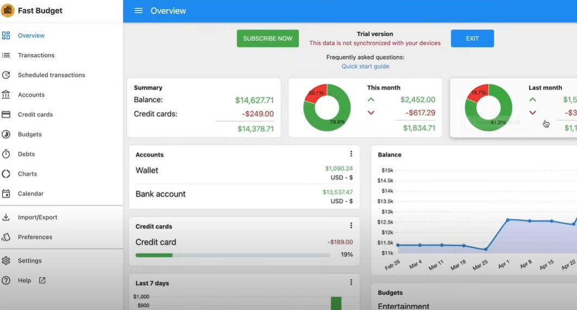
Task: Open Preferences menu item
Action: pos(35,237)
